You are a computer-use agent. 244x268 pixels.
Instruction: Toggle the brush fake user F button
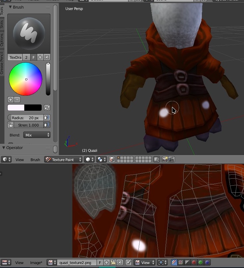click(x=34, y=57)
